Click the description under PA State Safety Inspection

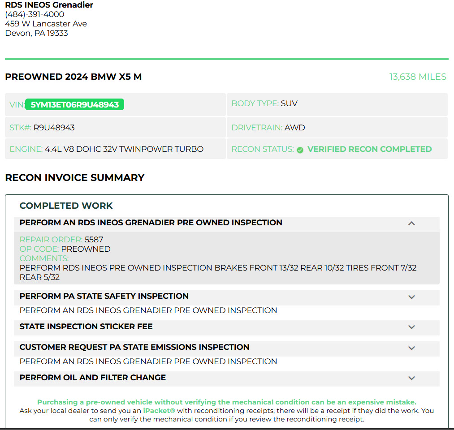(148, 310)
